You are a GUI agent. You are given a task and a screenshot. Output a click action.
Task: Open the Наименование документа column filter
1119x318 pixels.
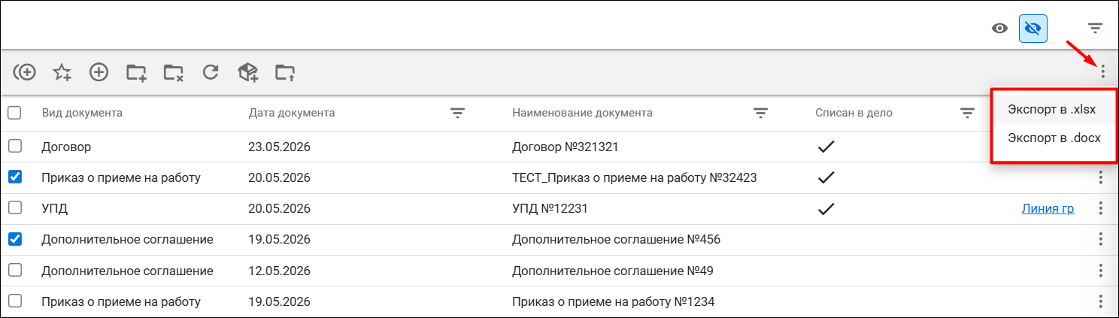coord(761,113)
